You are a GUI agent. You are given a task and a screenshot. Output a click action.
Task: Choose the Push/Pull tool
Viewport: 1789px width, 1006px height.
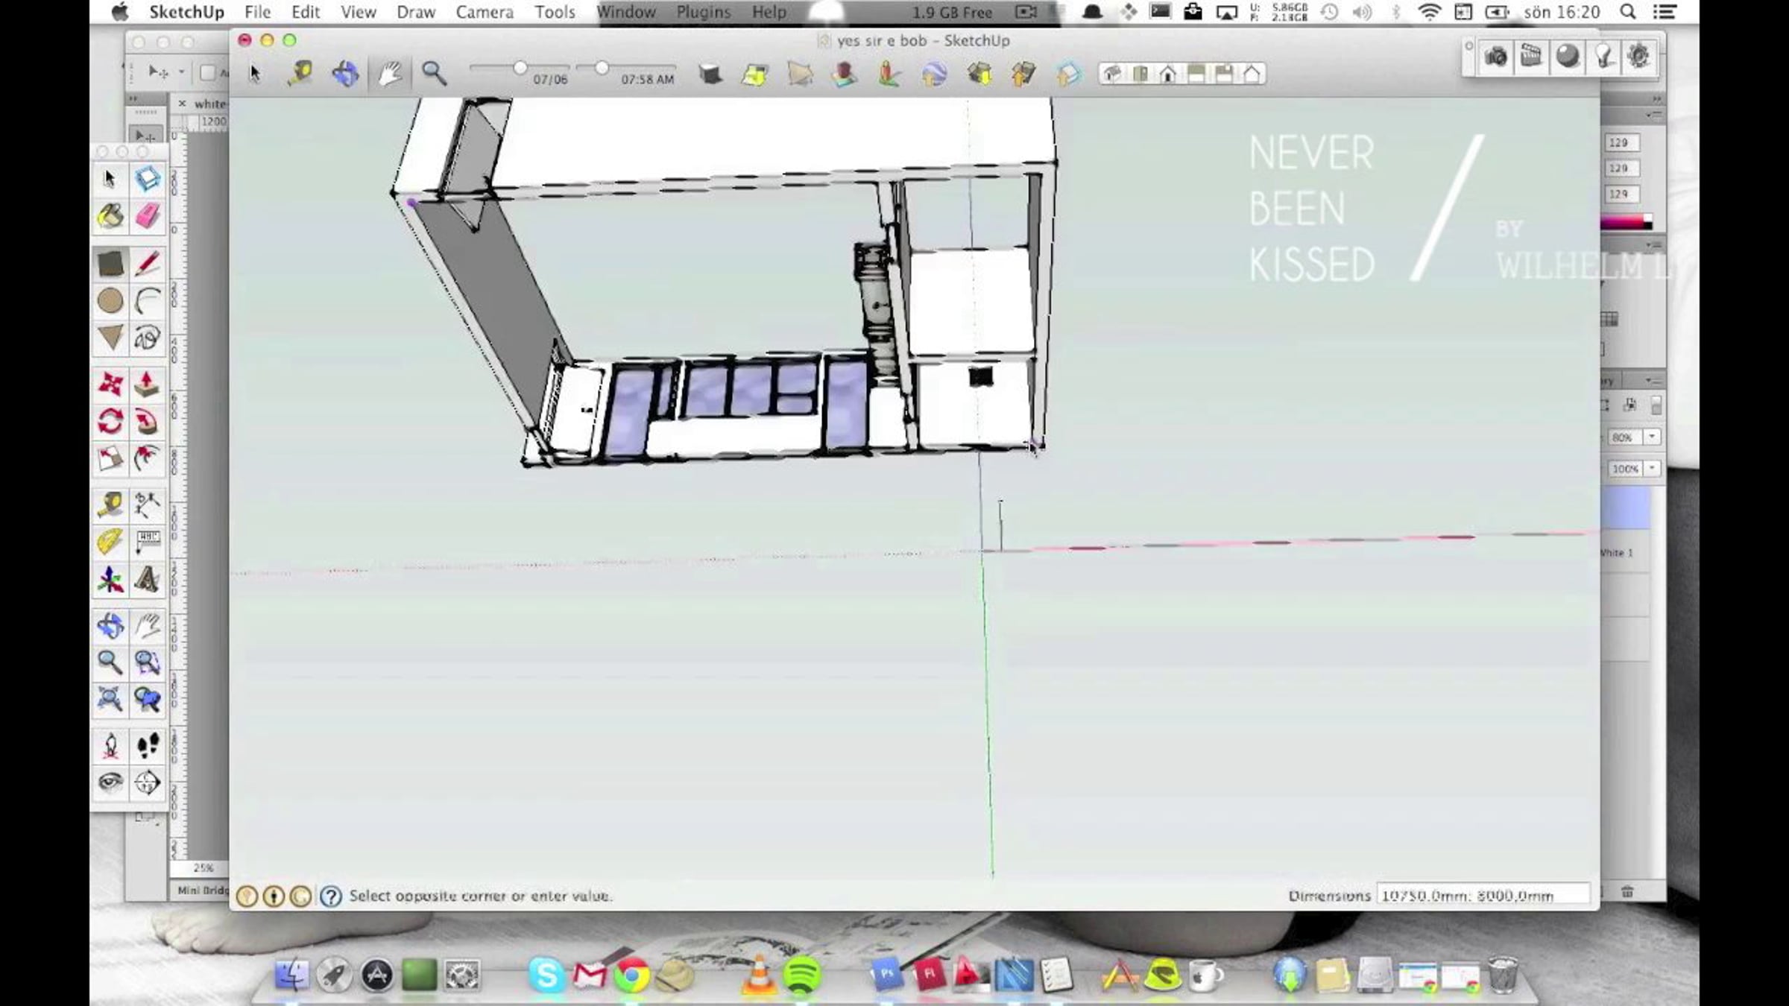(147, 385)
